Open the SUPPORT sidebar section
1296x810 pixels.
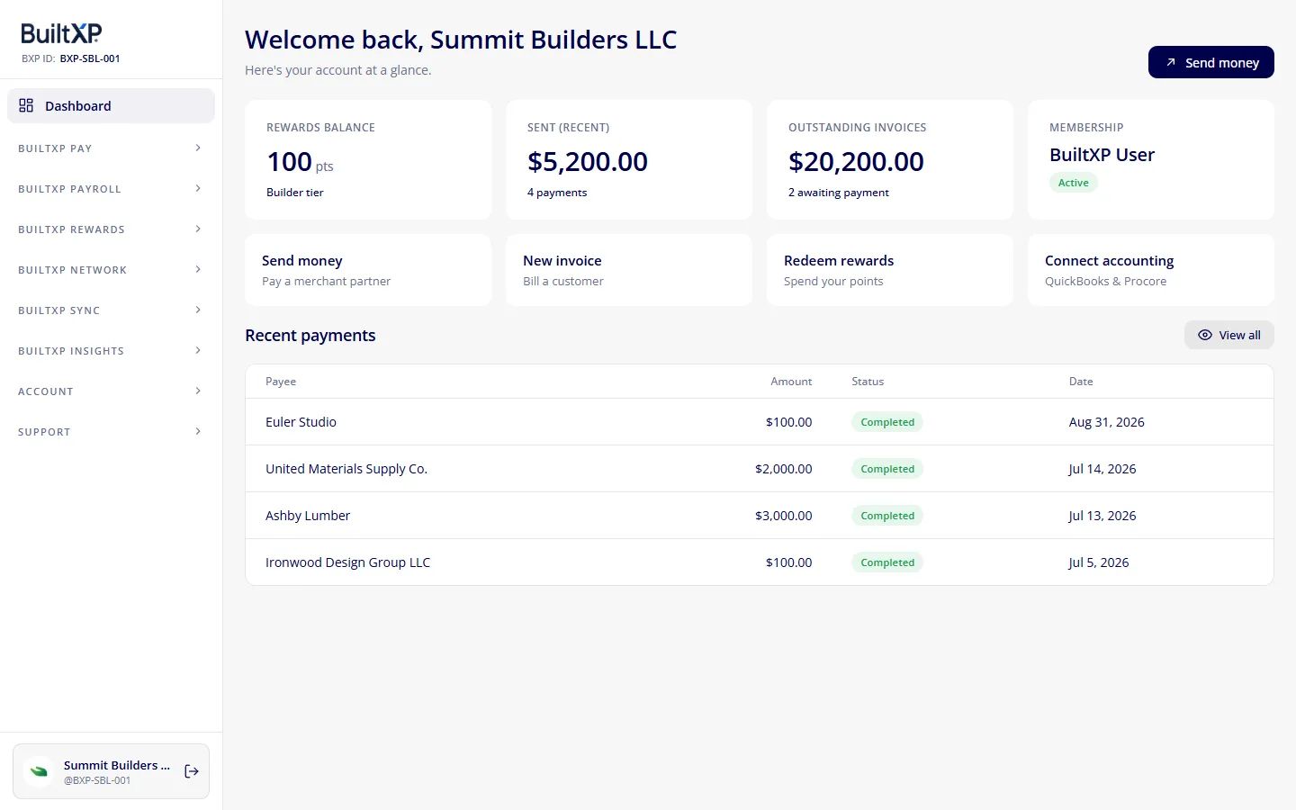pos(111,432)
